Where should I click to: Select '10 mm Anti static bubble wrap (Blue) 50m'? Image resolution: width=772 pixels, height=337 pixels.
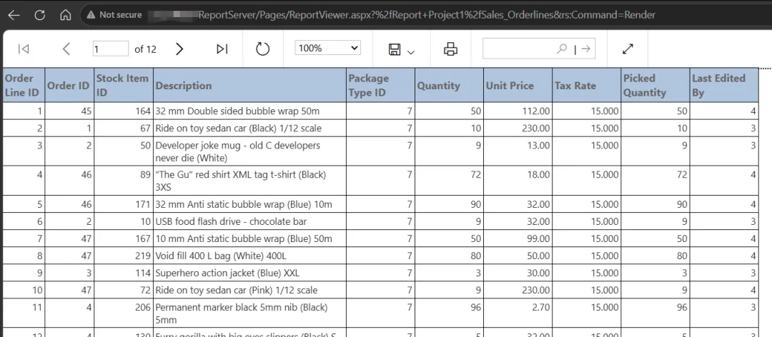(x=249, y=238)
